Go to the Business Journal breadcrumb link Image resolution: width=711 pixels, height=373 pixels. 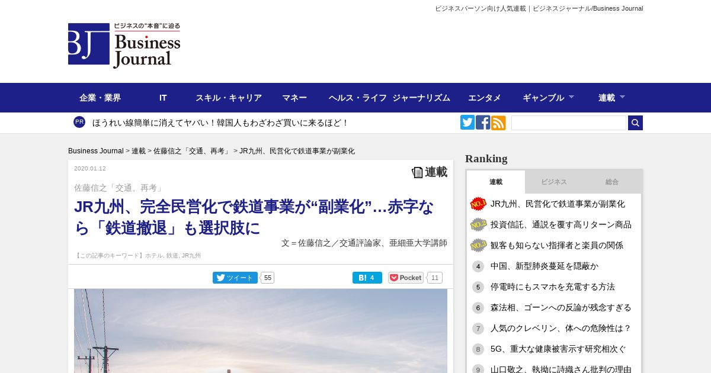(96, 151)
